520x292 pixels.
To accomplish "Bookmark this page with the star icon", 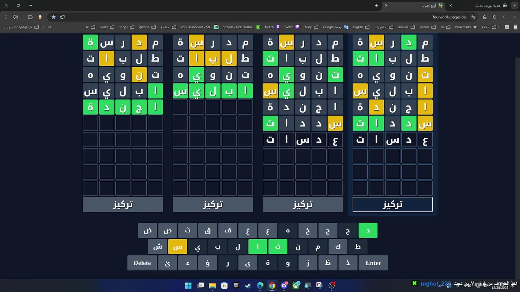I will pyautogui.click(x=53, y=17).
